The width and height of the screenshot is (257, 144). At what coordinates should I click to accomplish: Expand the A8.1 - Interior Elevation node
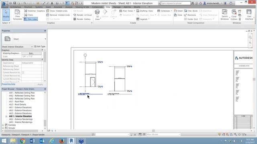(x=6, y=116)
